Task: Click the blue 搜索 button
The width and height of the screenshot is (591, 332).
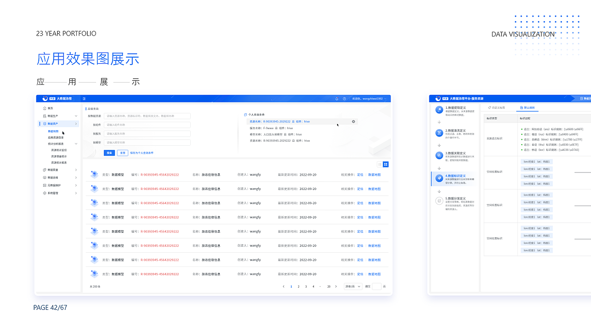Action: 109,153
